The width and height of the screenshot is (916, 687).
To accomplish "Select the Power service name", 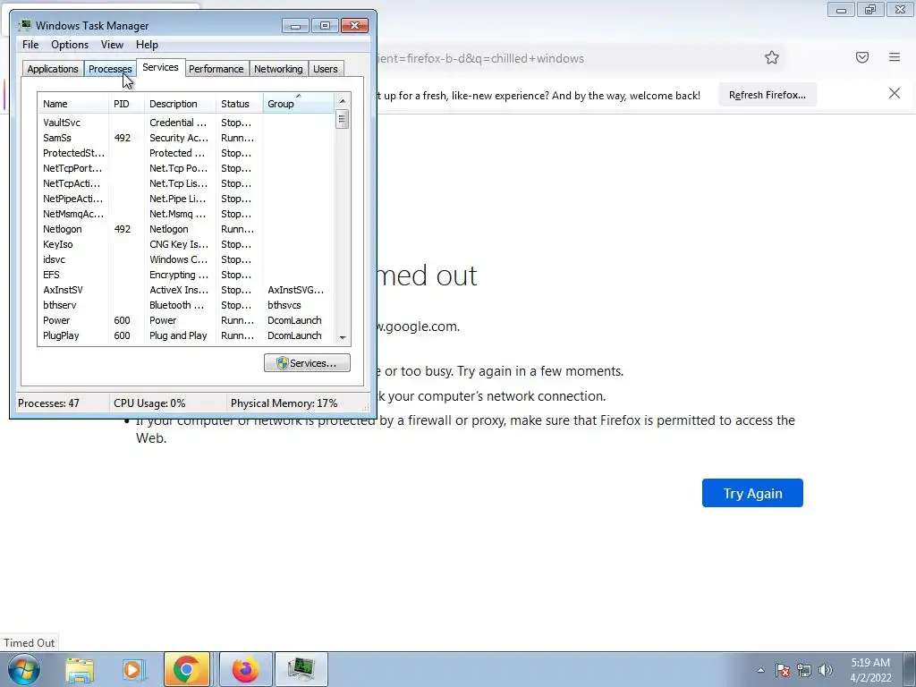I will [x=56, y=320].
